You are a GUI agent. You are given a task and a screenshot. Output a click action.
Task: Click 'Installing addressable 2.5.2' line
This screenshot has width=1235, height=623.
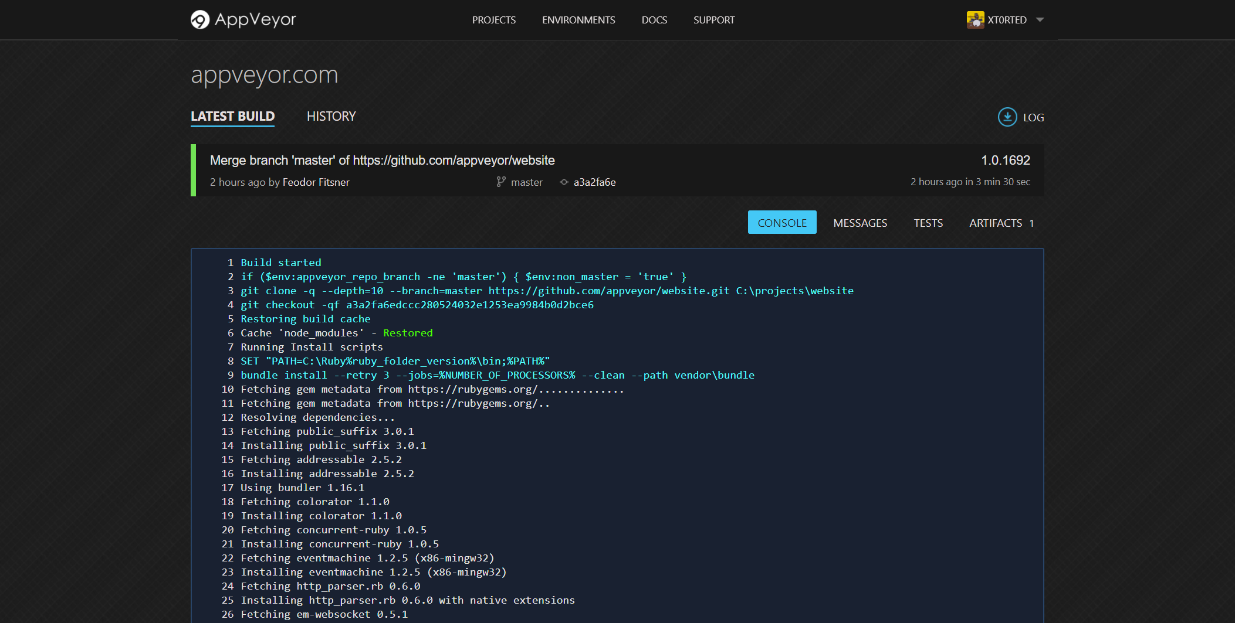click(327, 474)
